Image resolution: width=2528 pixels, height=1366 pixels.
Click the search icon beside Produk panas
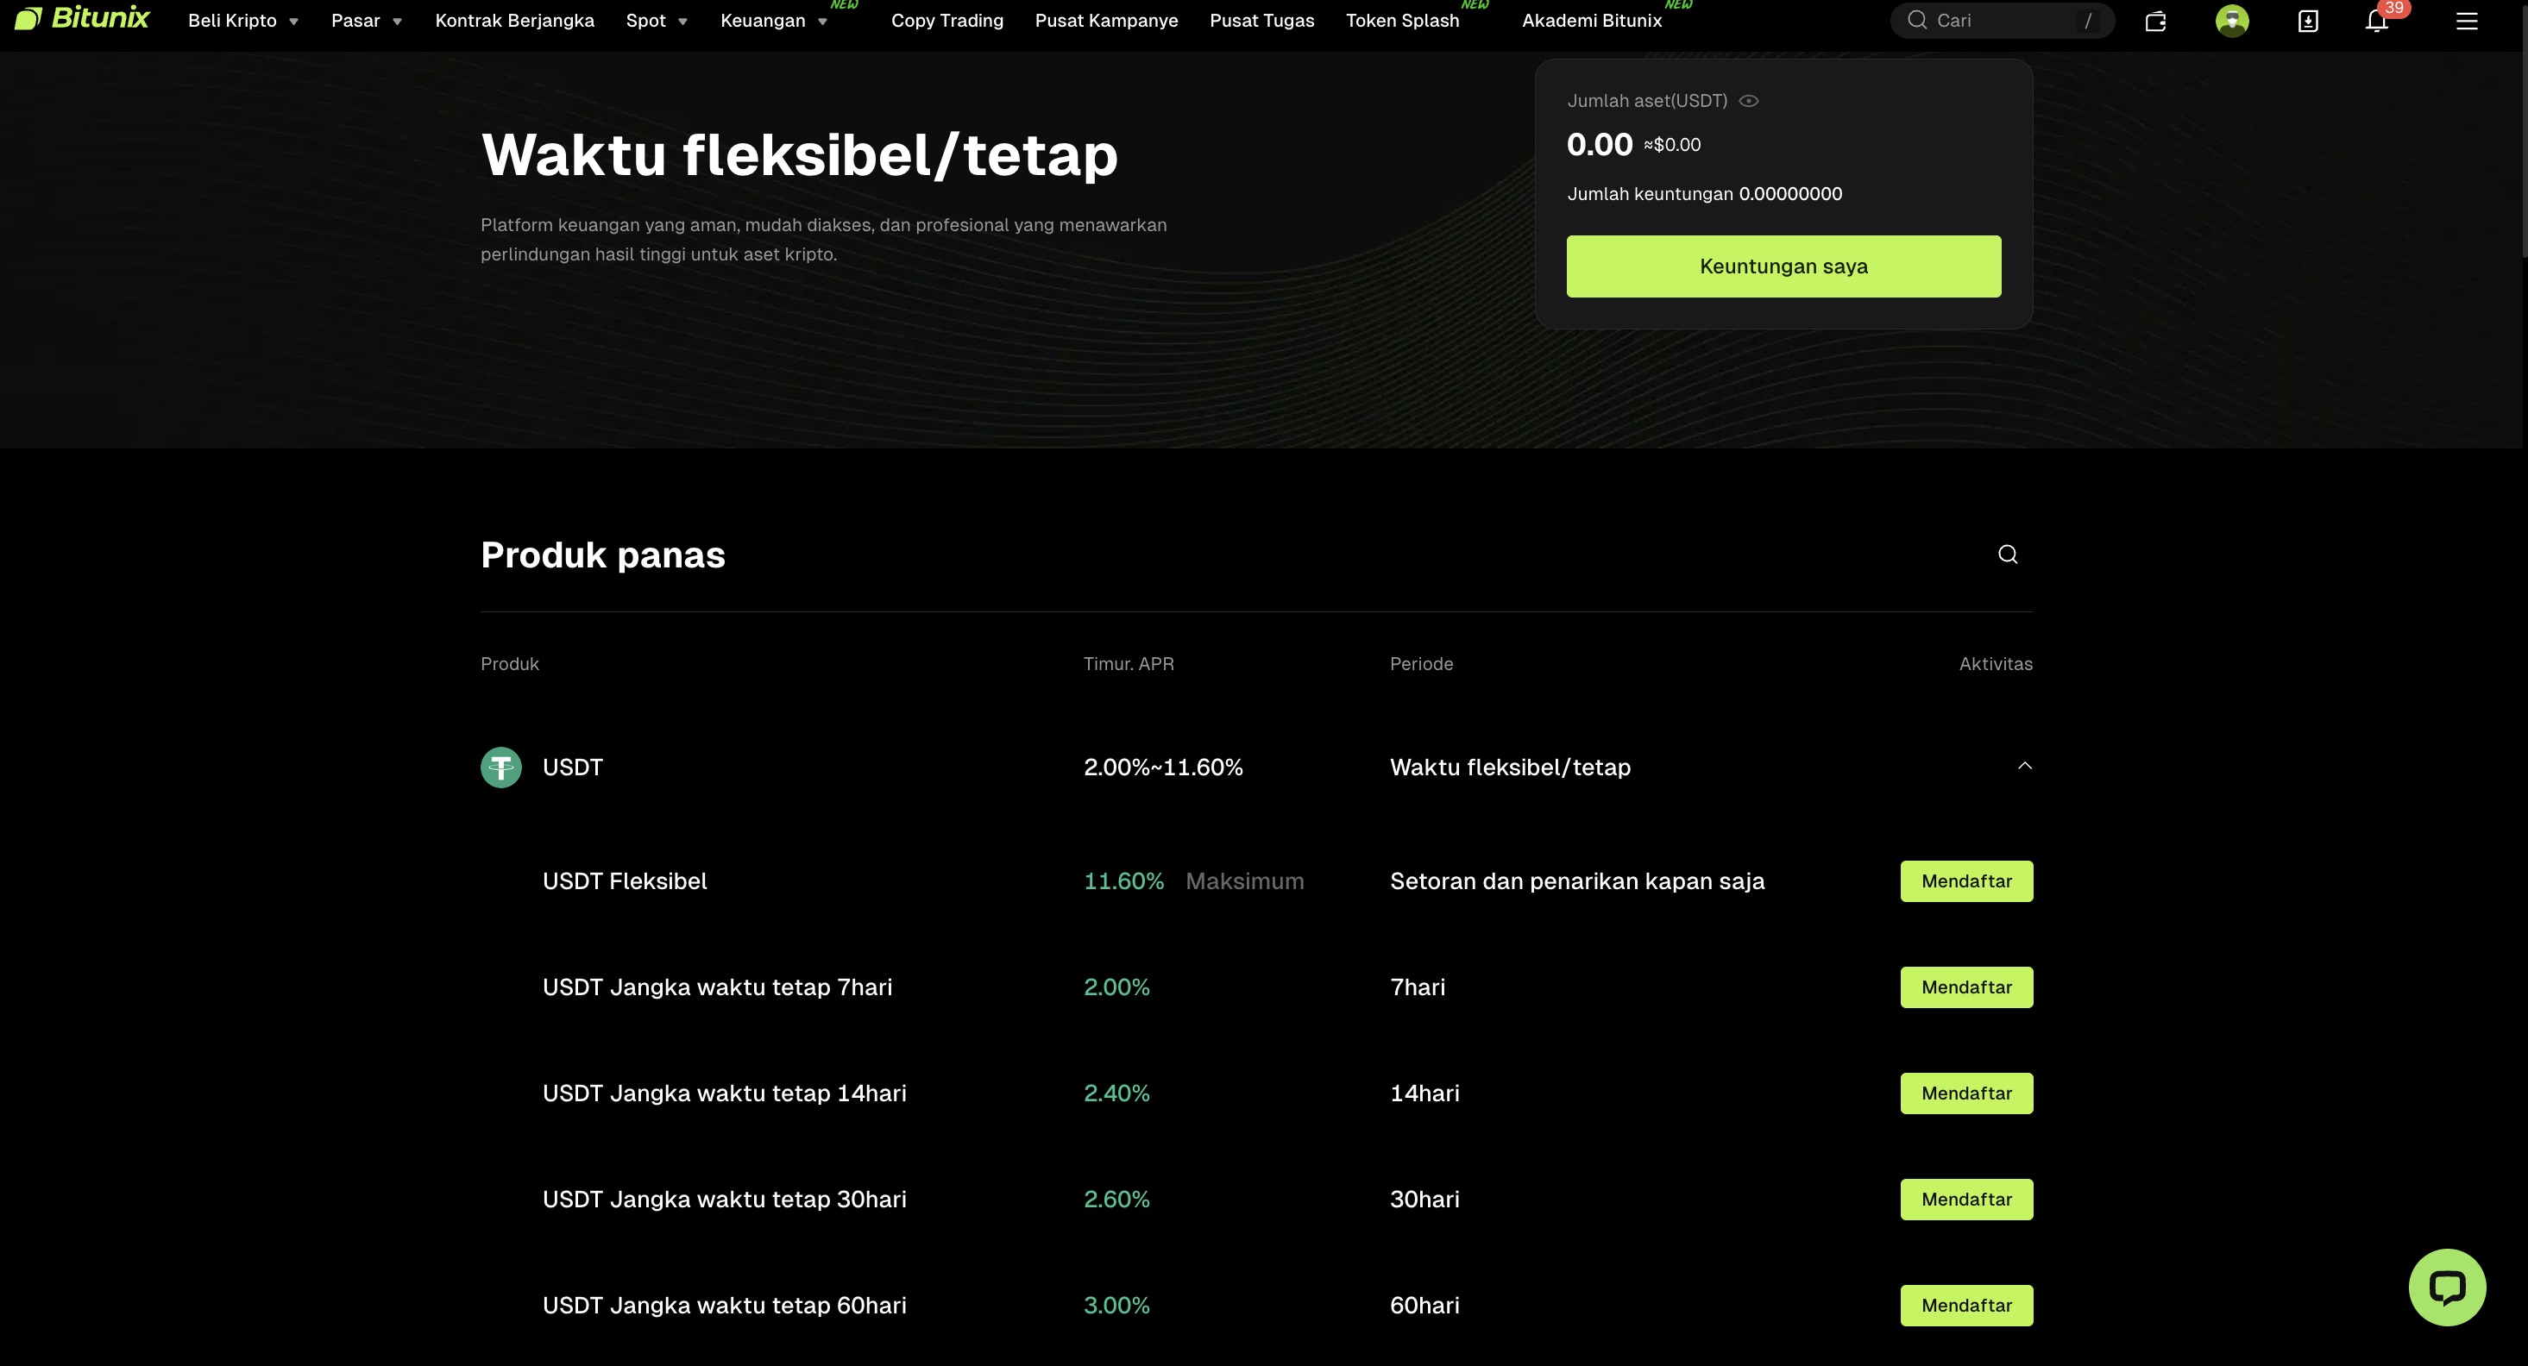pos(2007,554)
